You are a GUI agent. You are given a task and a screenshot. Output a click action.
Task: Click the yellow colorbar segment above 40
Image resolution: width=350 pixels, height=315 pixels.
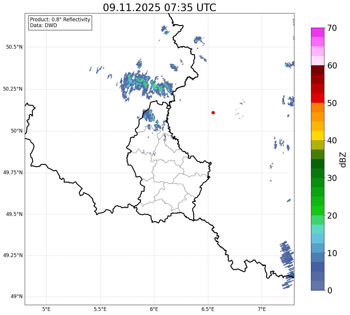317,135
